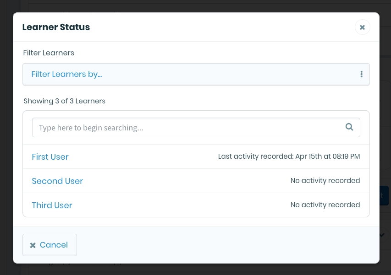Click the magnifying glass search icon

(349, 127)
